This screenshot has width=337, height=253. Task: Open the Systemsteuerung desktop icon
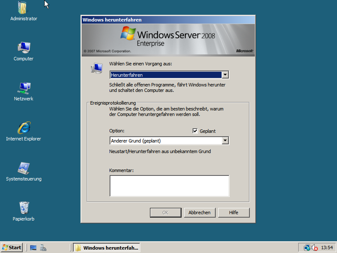(23, 168)
